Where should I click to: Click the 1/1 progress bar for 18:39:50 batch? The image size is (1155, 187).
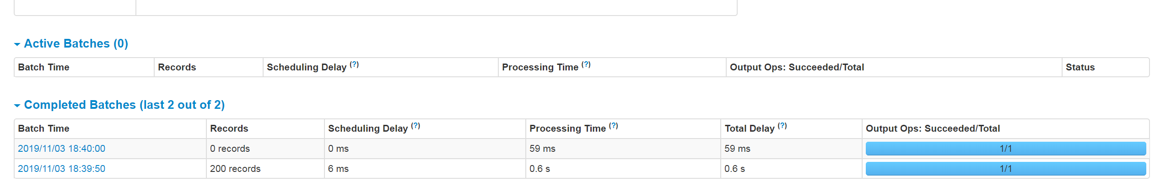1006,169
